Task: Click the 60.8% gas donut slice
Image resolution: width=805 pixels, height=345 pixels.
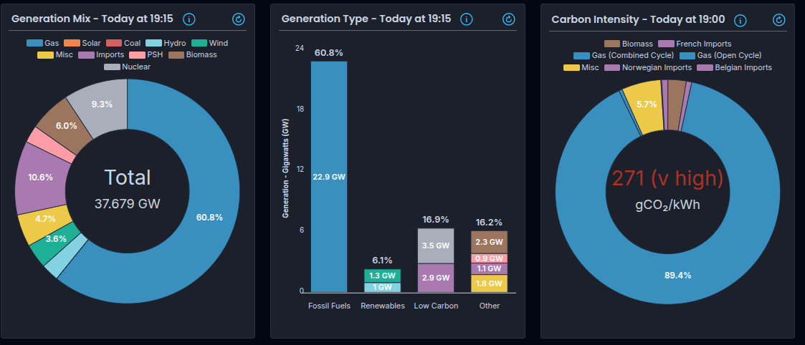Action: click(209, 218)
